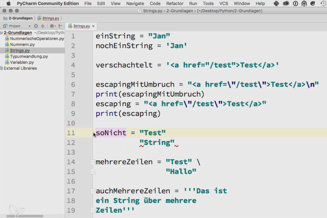Open the Help menu
Viewport: 327px width, 218px height.
pos(260,4)
